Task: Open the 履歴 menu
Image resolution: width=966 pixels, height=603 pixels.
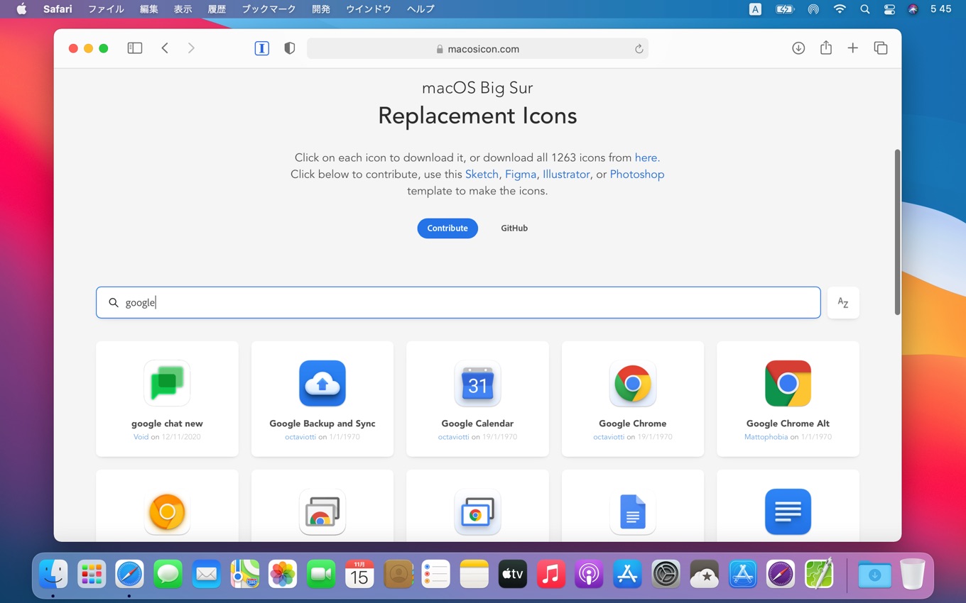Action: (x=217, y=9)
